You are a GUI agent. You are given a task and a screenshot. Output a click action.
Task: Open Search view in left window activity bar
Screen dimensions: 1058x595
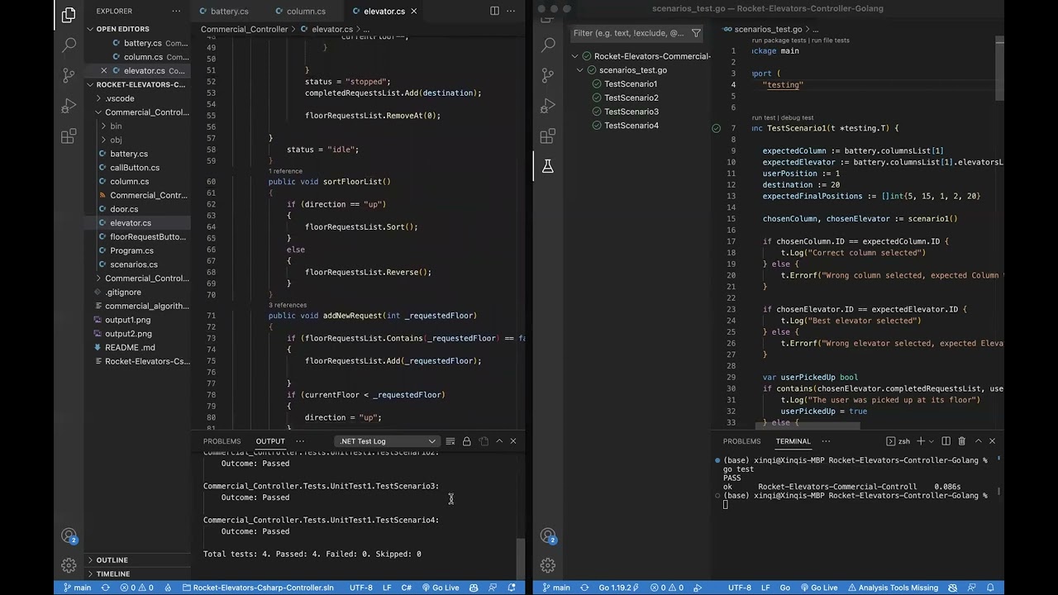click(x=69, y=45)
